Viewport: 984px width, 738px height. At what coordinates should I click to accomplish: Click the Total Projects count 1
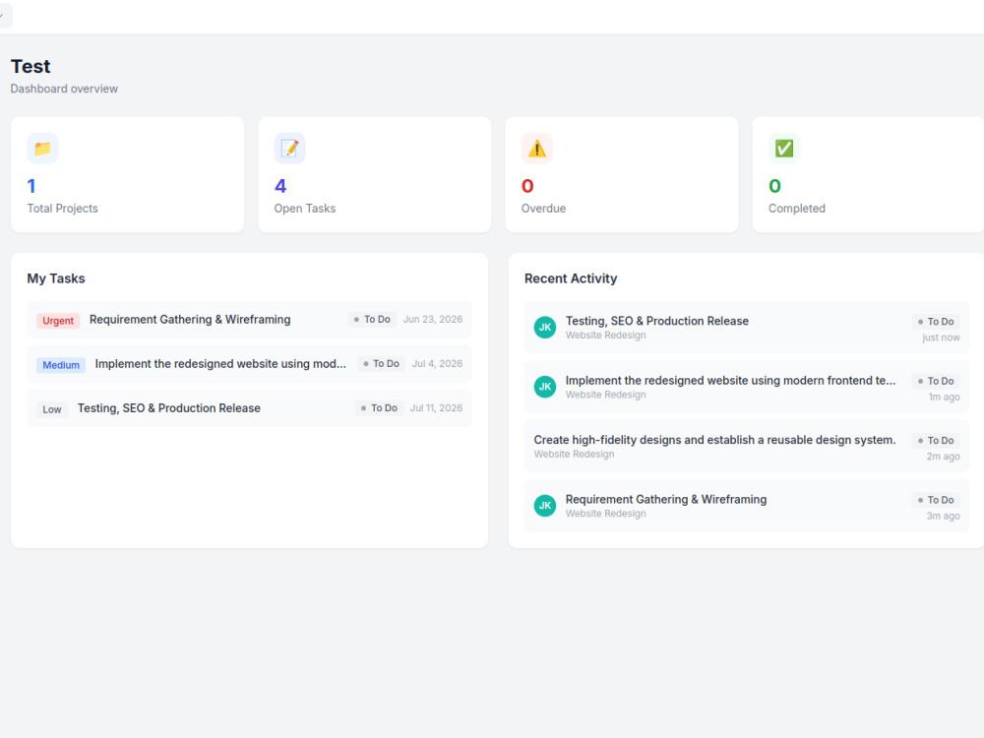click(x=31, y=186)
